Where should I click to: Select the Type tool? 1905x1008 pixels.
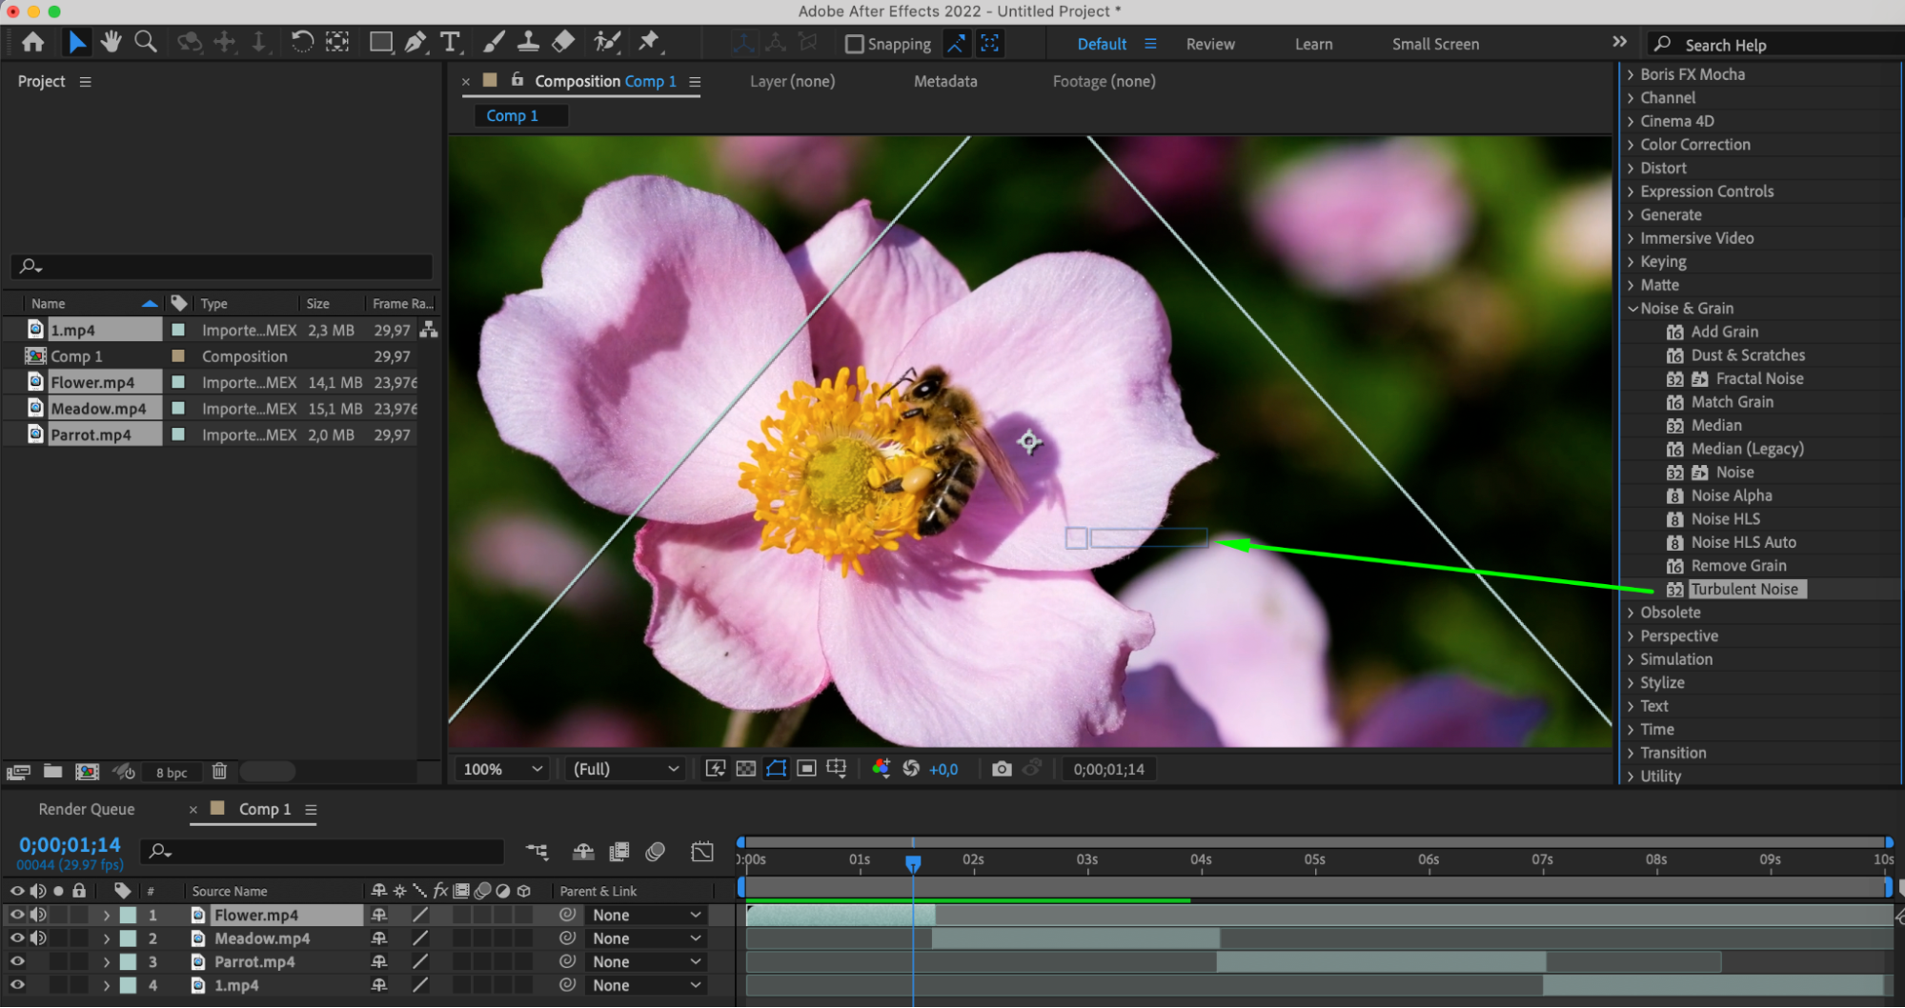tap(450, 42)
